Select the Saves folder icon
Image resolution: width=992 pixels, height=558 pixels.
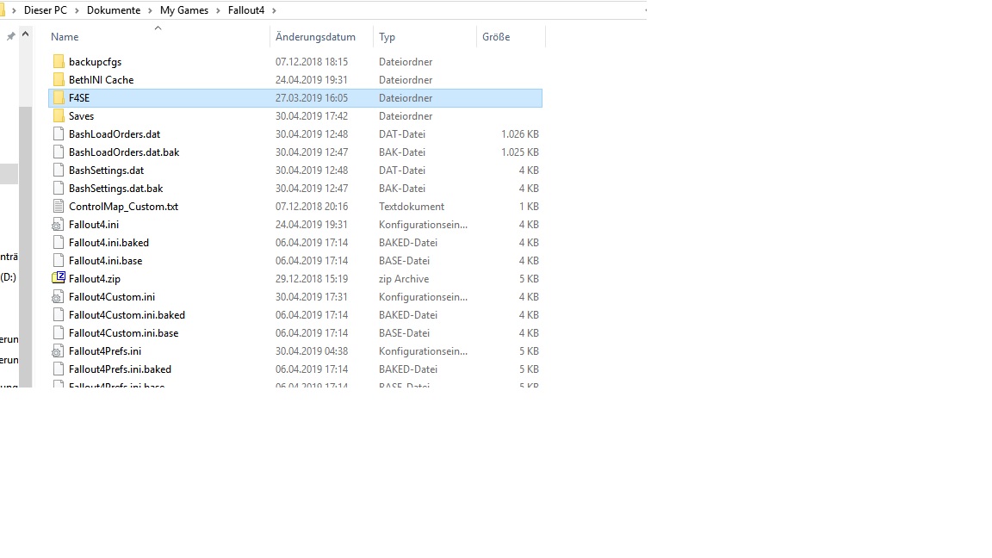pyautogui.click(x=59, y=116)
